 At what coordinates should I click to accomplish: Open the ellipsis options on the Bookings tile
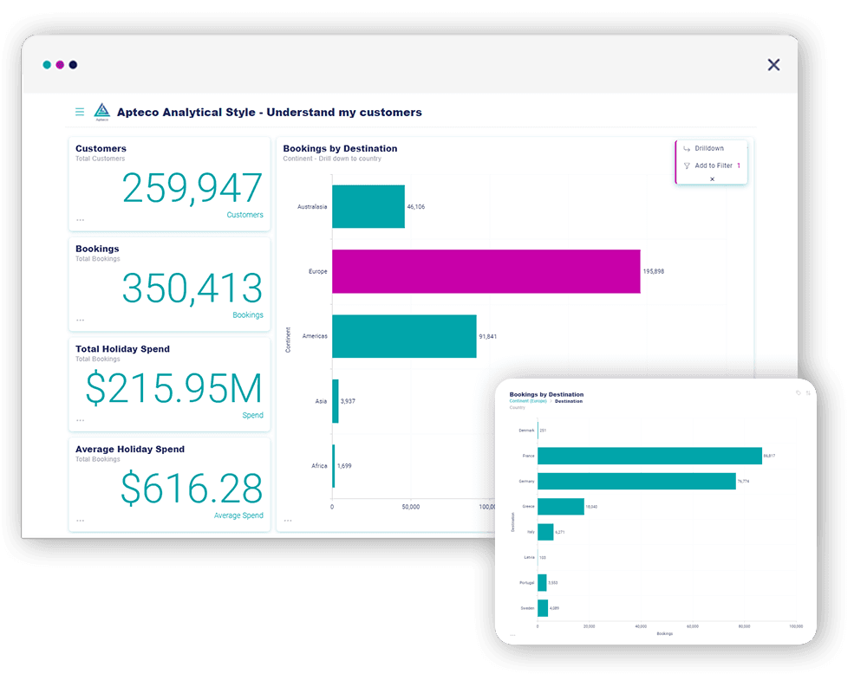coord(81,321)
